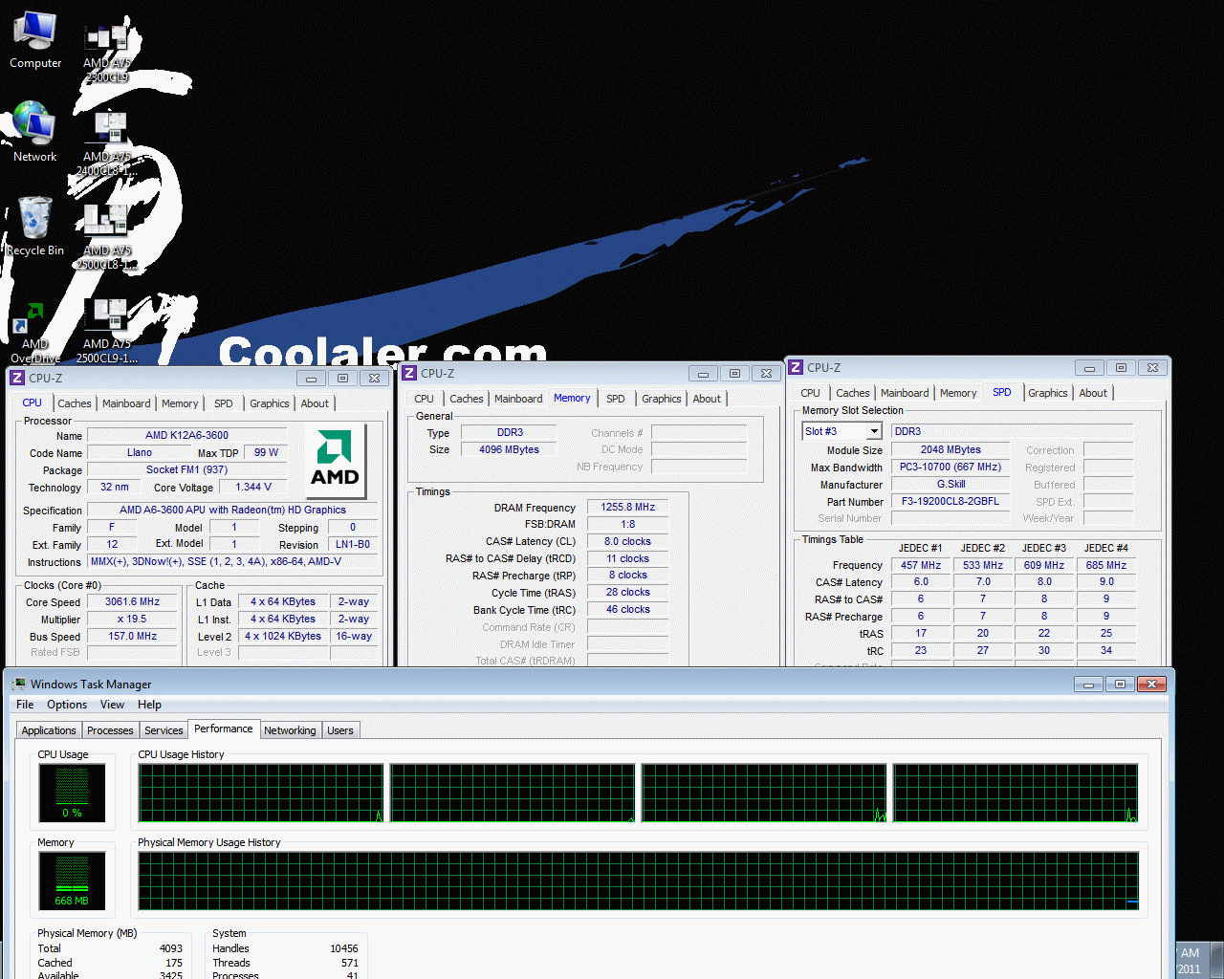Click the CPU-Z title icon in the left window
The width and height of the screenshot is (1224, 979).
tap(17, 379)
